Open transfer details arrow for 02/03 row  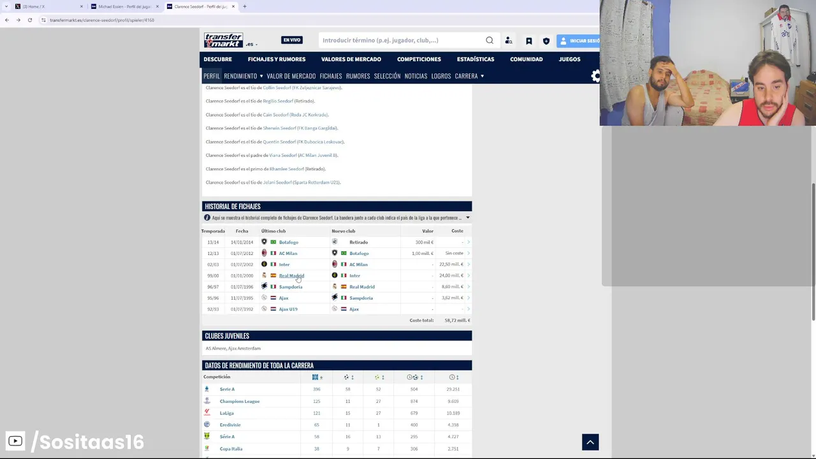(469, 265)
